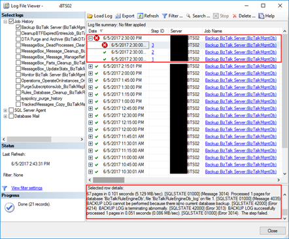Screen dimensions: 289x239
Task: Click the error icon on 2:30:00 PM row
Action: point(97,38)
